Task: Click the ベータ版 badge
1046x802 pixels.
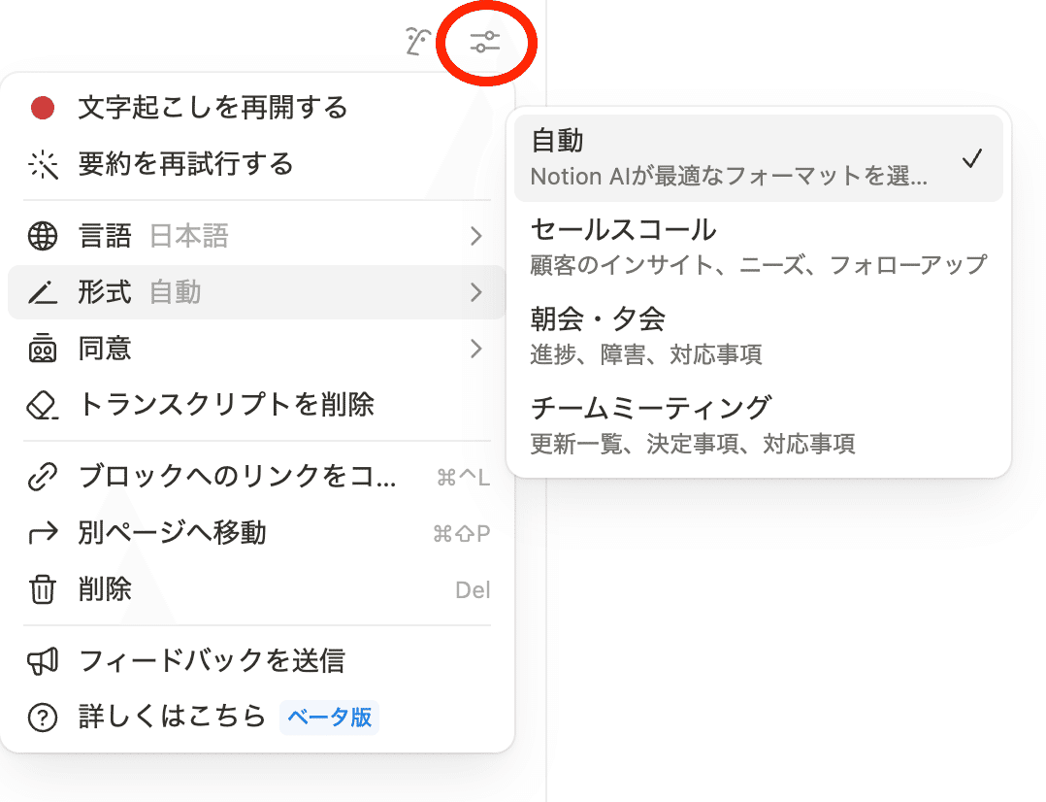Action: tap(329, 718)
